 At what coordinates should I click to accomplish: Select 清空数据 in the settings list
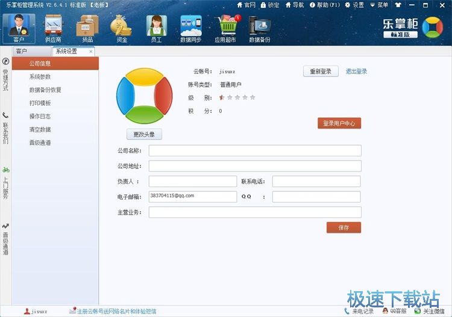55,129
